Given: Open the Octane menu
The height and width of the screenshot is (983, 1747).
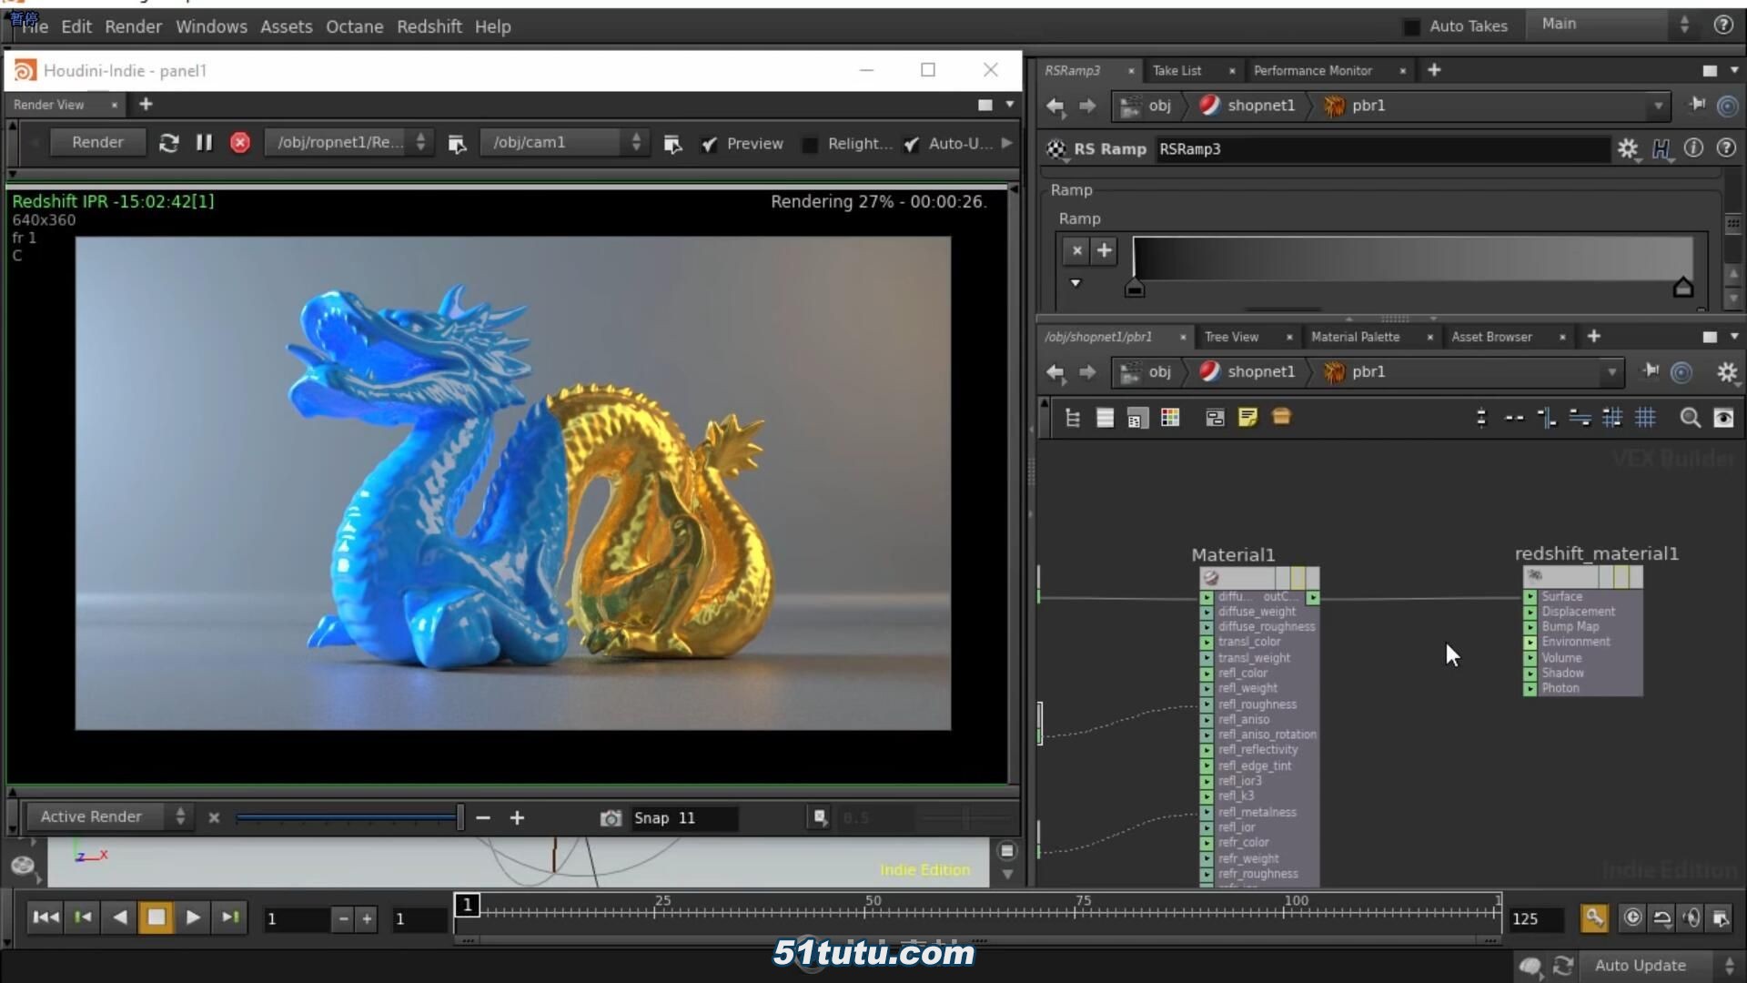Looking at the screenshot, I should coord(354,27).
